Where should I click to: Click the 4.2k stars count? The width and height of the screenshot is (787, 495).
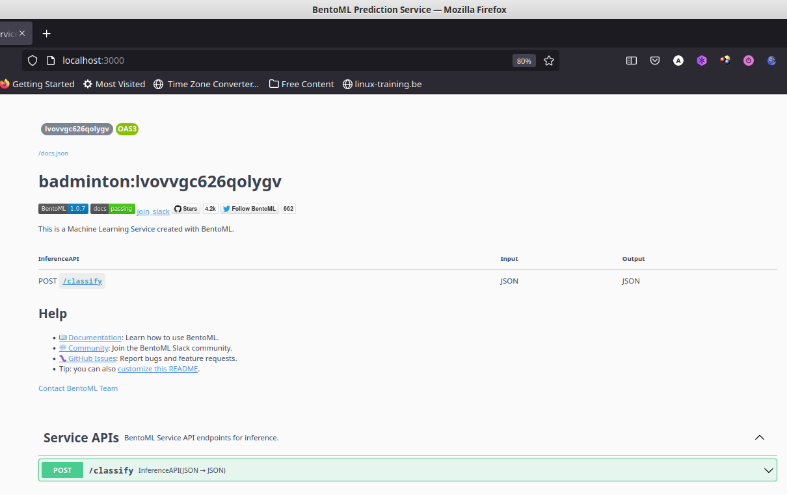click(x=210, y=209)
